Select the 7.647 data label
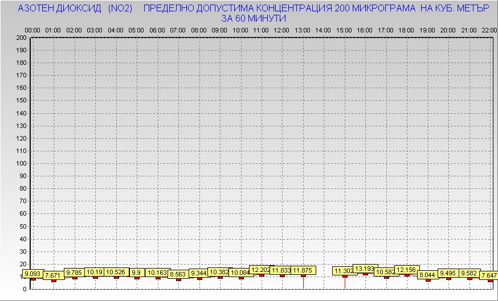This screenshot has width=498, height=301. pyautogui.click(x=489, y=275)
